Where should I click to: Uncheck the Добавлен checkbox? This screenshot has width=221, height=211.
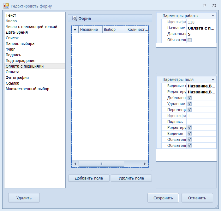tap(190, 98)
